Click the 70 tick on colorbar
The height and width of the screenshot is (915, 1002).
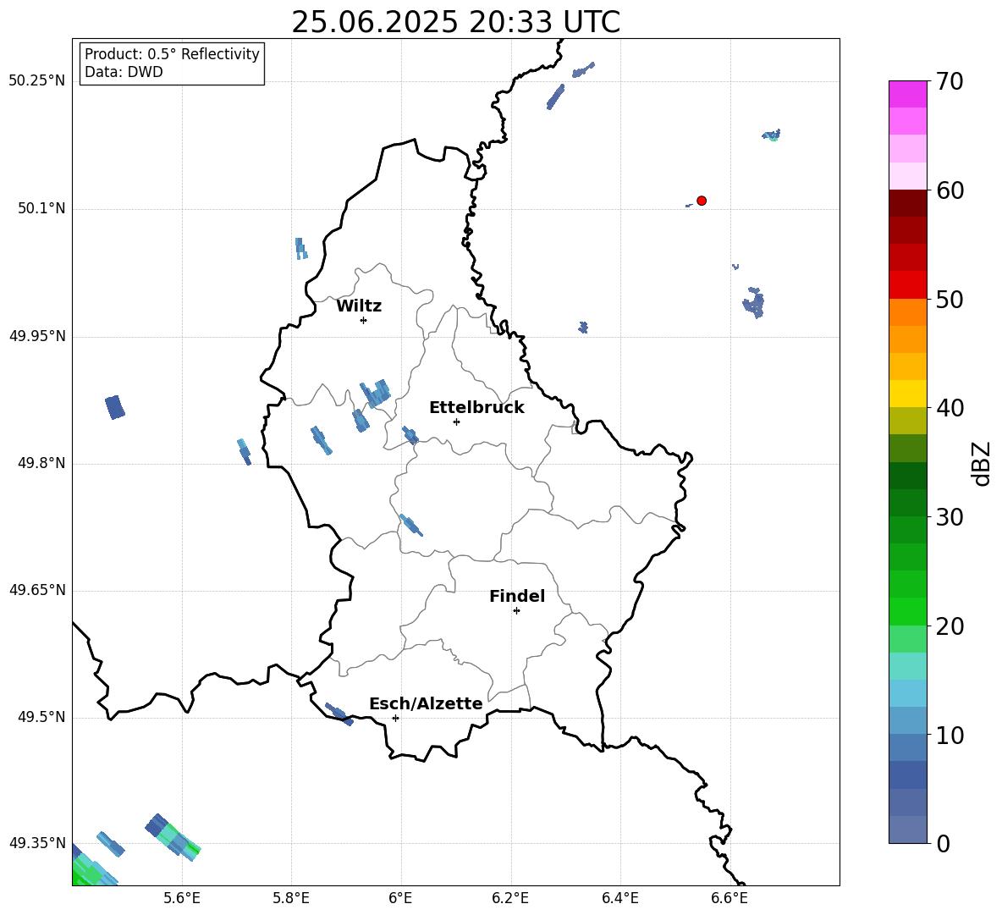(x=950, y=81)
